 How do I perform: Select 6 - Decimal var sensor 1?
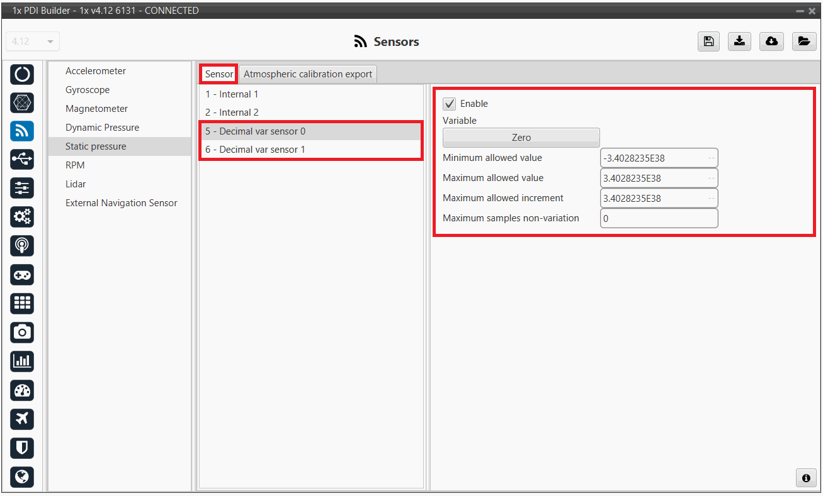pyautogui.click(x=255, y=150)
